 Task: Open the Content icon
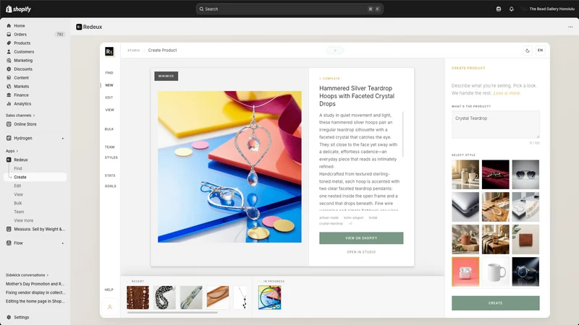click(9, 78)
